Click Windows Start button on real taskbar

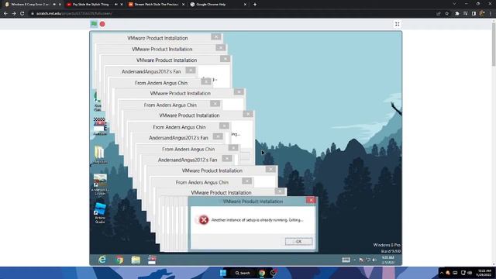[223, 273]
